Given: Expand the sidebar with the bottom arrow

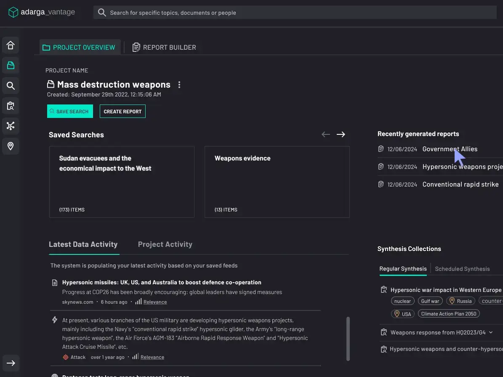Looking at the screenshot, I should coord(11,363).
